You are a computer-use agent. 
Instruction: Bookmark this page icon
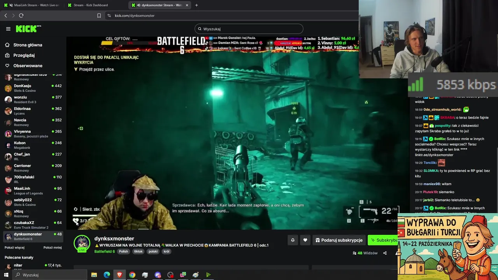99,16
